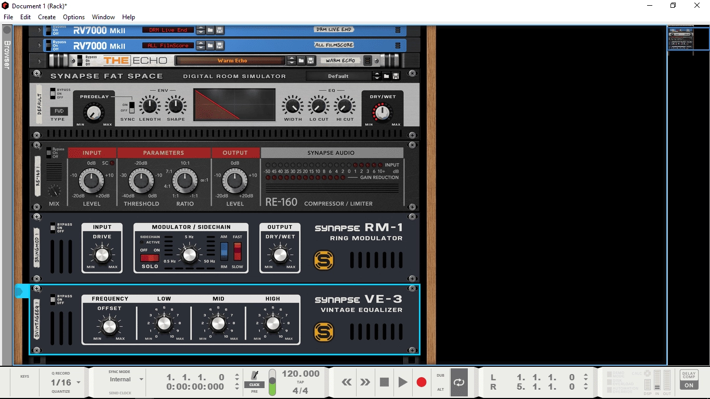Open the File menu
The image size is (710, 399).
click(8, 17)
